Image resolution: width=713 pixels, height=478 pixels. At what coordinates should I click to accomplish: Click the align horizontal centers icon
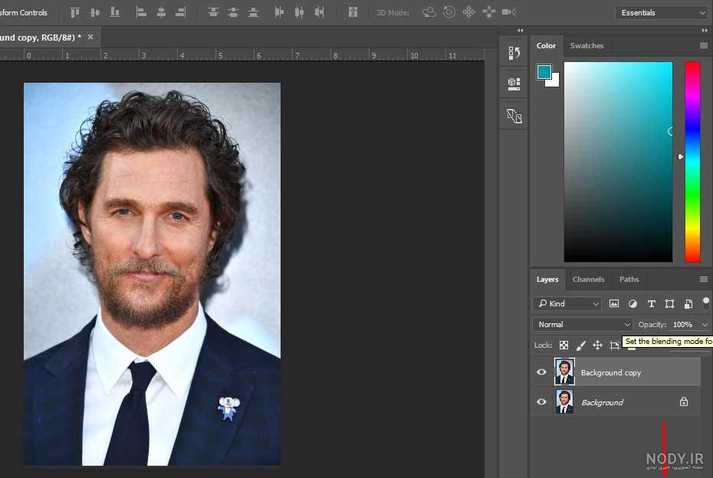(161, 12)
